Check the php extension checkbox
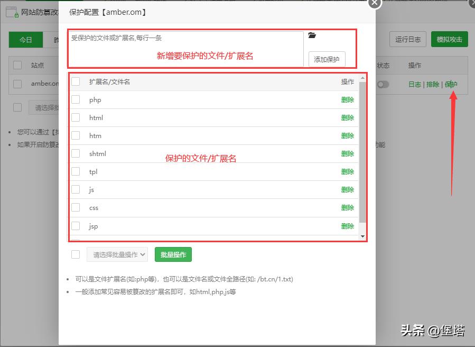 tap(75, 99)
